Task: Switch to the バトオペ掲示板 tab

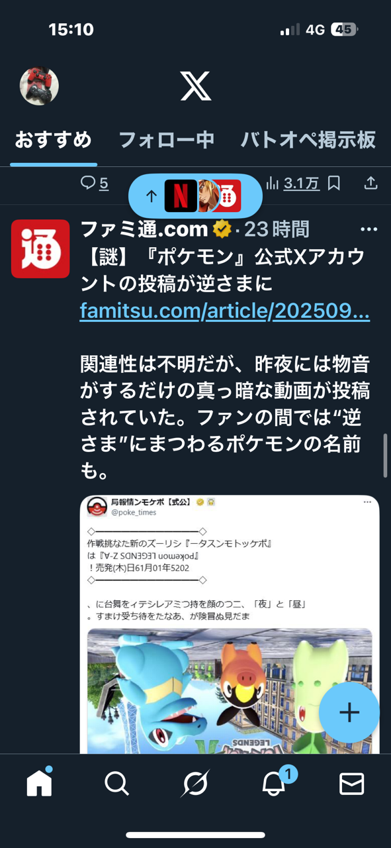Action: (x=308, y=140)
